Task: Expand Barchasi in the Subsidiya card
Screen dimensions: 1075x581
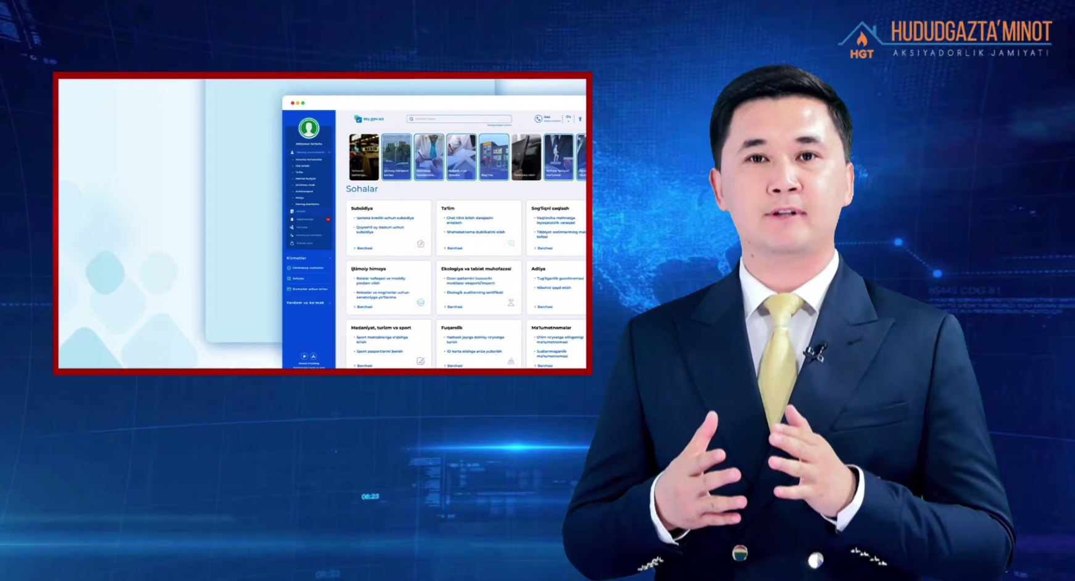Action: [x=364, y=248]
